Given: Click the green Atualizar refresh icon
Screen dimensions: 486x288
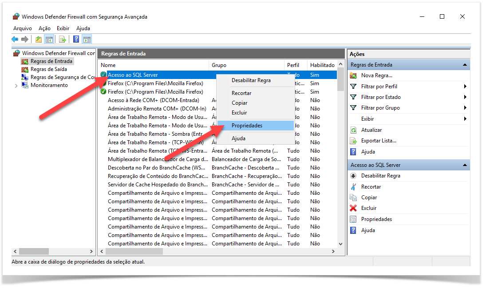Looking at the screenshot, I should [353, 130].
